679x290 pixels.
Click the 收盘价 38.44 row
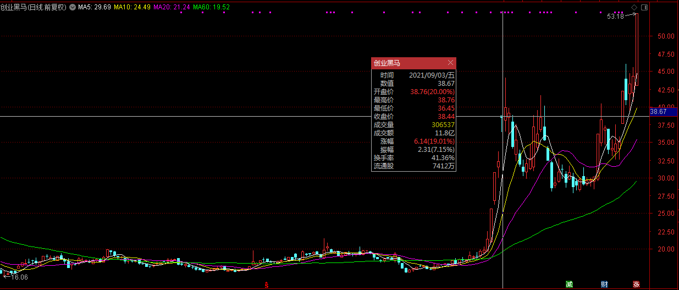tap(413, 116)
